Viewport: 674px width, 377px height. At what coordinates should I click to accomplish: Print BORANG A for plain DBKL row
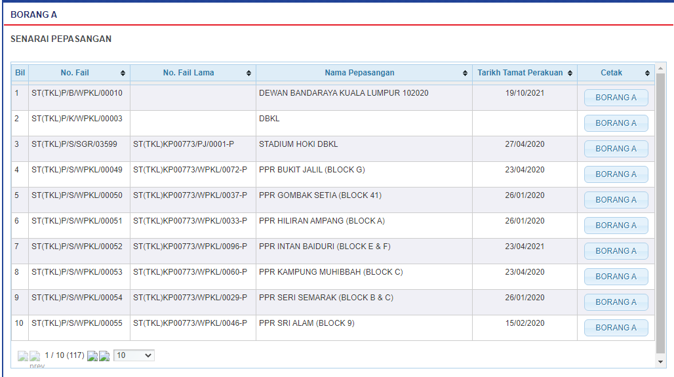tap(616, 123)
